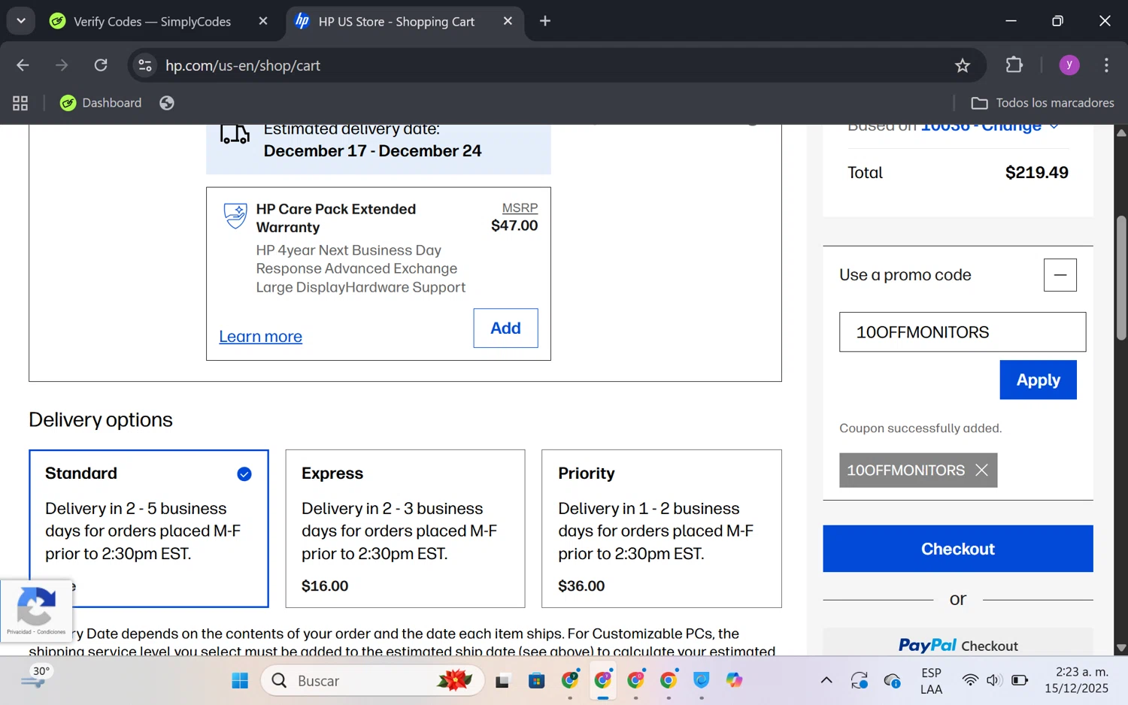The height and width of the screenshot is (705, 1128).
Task: Open the globe bookmark icon
Action: (x=167, y=103)
